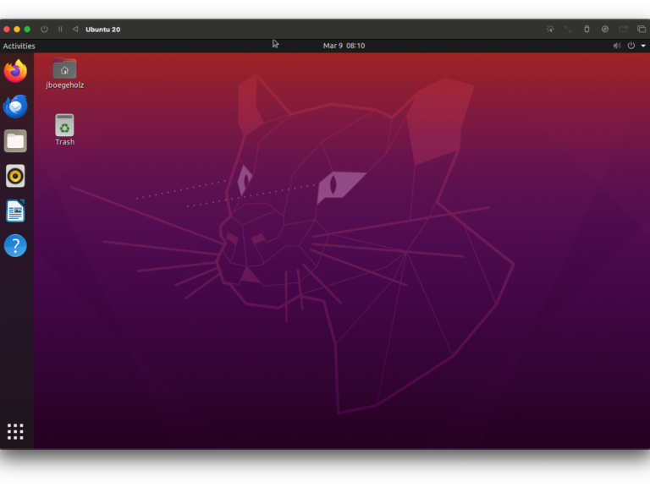
Task: Toggle mouse capture in VM toolbar
Action: (x=550, y=29)
